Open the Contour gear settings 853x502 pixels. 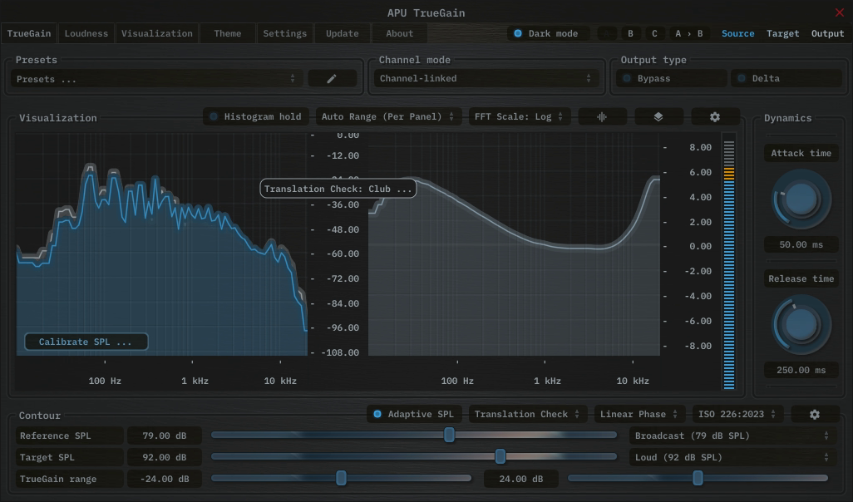(814, 414)
